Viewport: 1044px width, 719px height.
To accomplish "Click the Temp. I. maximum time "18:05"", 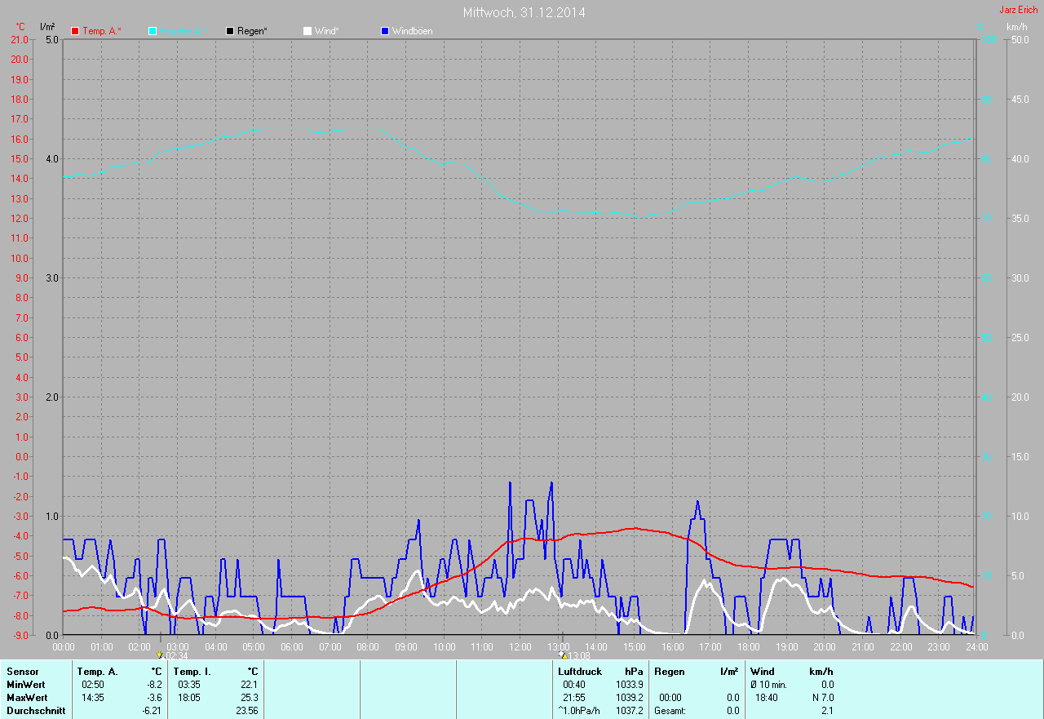I will tap(189, 698).
